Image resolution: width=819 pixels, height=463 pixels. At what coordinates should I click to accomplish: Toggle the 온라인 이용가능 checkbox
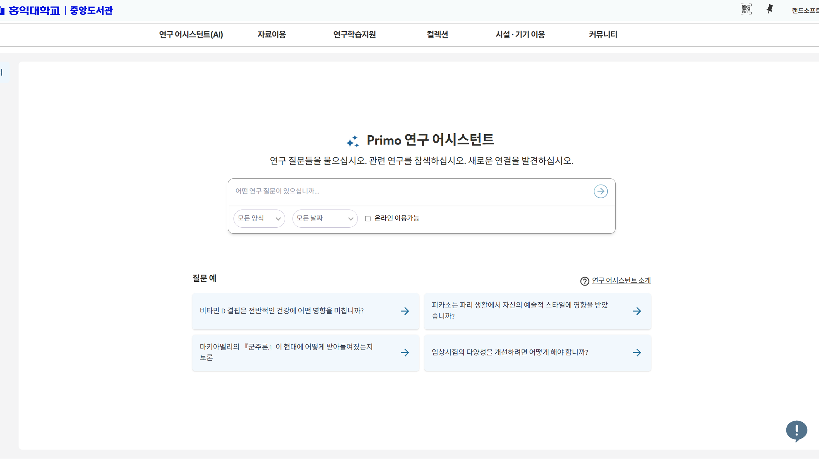(x=368, y=218)
